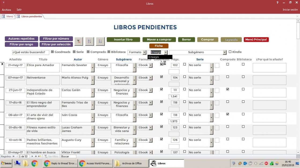Go to last record navigation arrow
Viewport: 300px width, 168px height.
click(x=36, y=156)
